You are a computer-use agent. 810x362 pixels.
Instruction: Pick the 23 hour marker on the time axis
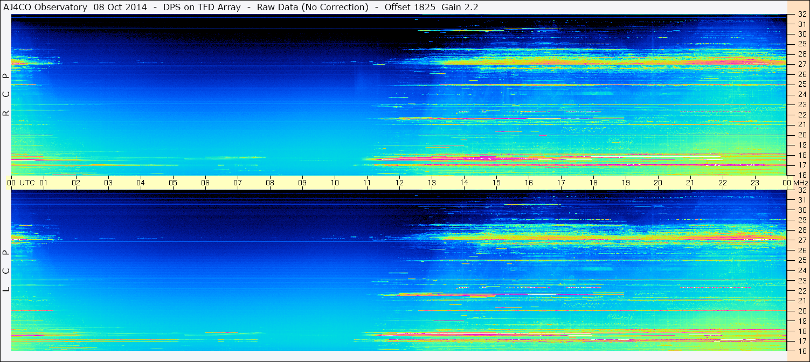pos(755,183)
